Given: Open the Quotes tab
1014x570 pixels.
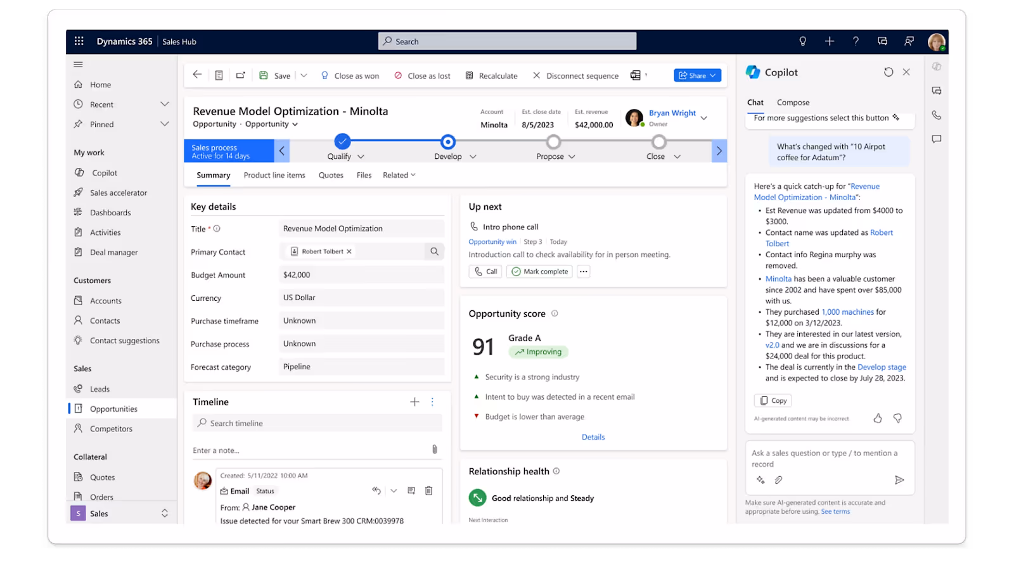Looking at the screenshot, I should (x=331, y=175).
